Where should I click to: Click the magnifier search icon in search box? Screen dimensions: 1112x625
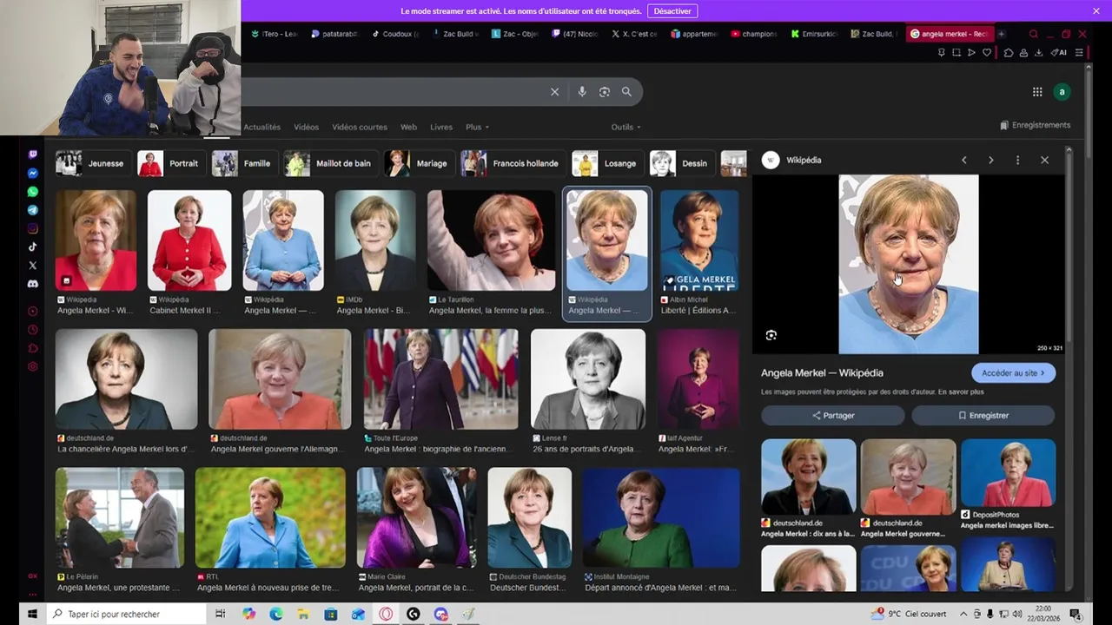coord(626,92)
